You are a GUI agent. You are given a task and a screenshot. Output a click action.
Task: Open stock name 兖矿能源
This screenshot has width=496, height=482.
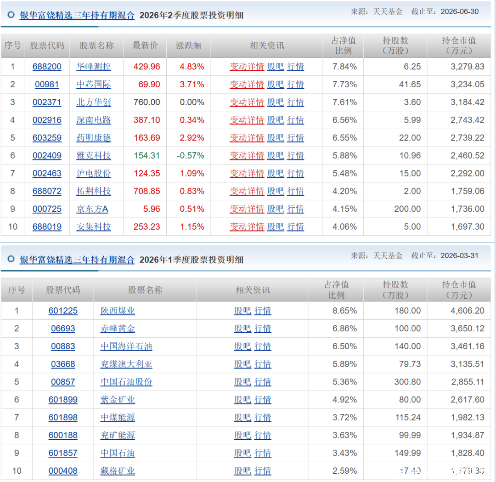tap(118, 435)
